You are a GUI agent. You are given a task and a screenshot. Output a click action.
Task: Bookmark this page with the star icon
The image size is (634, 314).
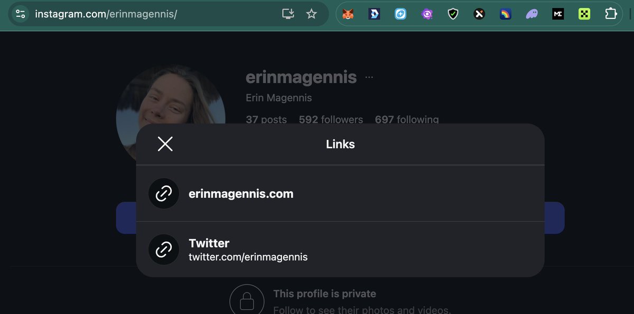tap(312, 14)
